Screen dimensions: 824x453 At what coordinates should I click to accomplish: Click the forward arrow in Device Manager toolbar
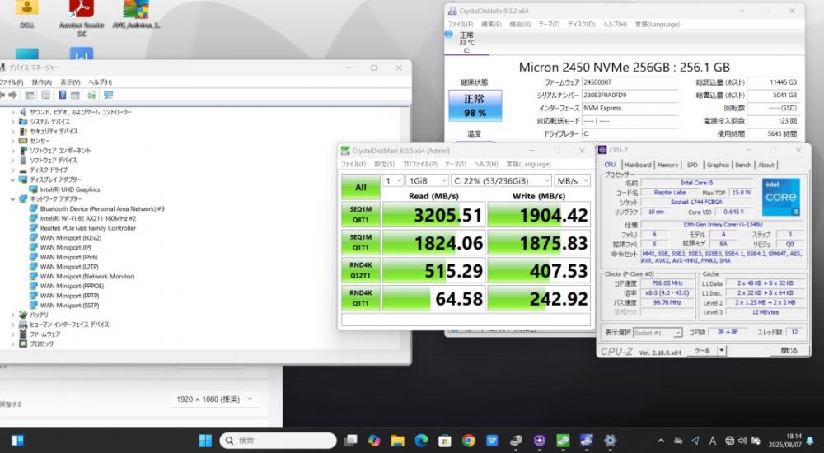point(13,95)
